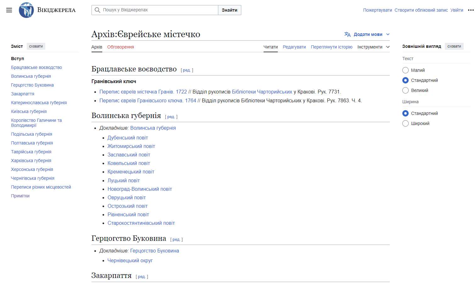The width and height of the screenshot is (475, 283).
Task: Open the Луцький повіт link
Action: coord(124,180)
